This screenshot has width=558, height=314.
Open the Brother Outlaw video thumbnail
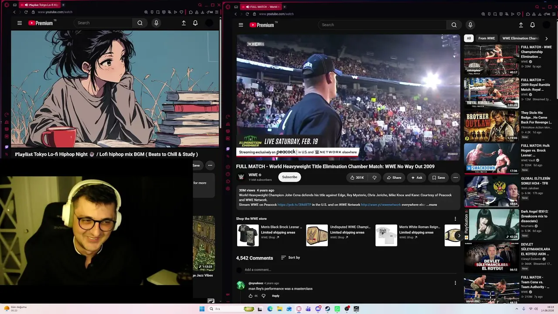[x=491, y=126]
